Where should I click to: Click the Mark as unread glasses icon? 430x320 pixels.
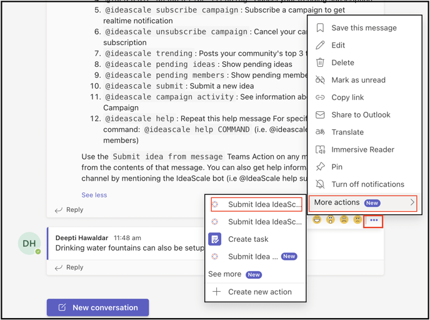320,80
